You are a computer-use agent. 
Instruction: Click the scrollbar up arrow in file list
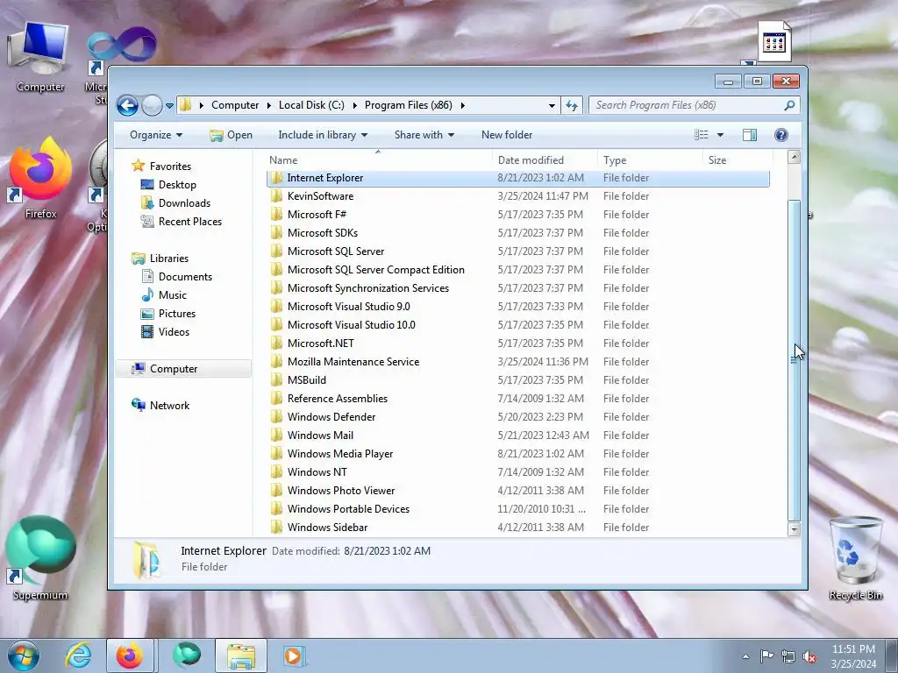(x=794, y=158)
